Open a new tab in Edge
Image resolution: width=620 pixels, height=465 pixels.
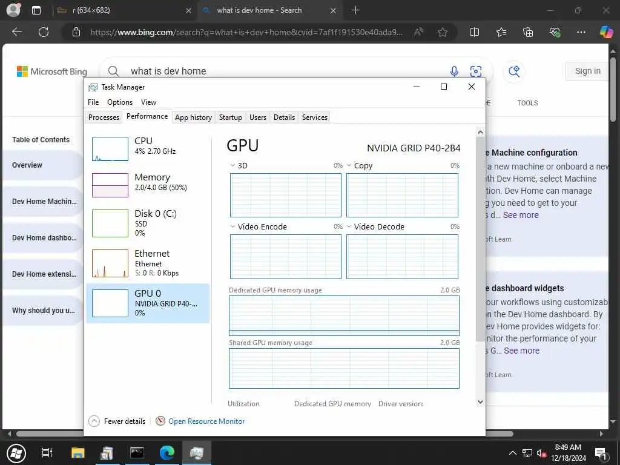coord(355,10)
